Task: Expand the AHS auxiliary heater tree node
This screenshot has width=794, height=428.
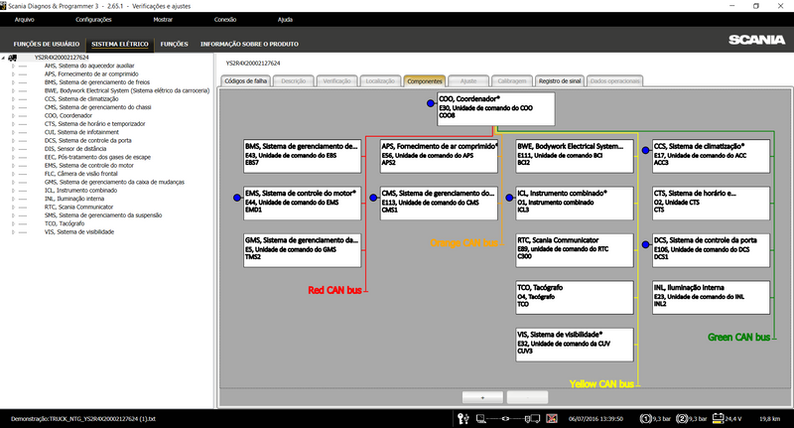Action: click(13, 66)
